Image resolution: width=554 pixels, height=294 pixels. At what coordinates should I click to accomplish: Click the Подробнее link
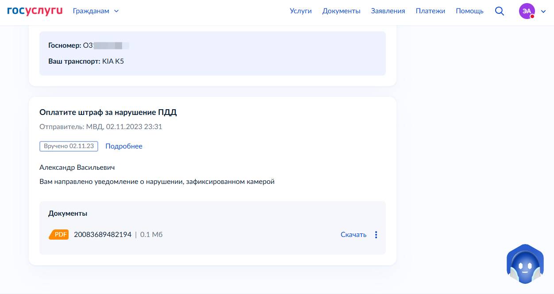pyautogui.click(x=124, y=146)
